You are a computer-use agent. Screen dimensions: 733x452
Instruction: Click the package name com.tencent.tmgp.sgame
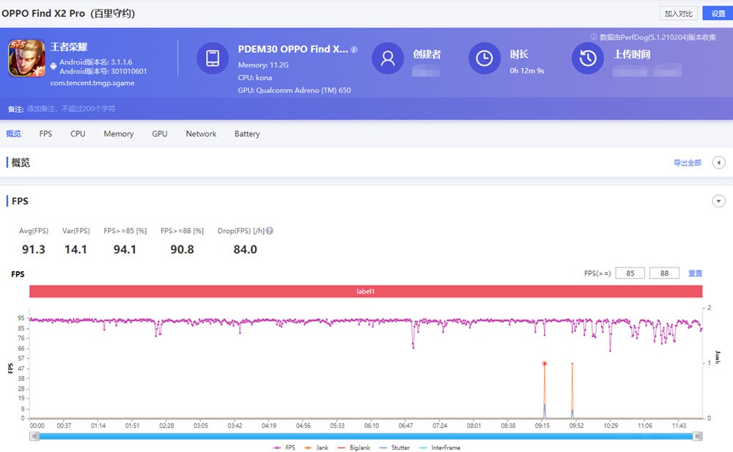[92, 83]
